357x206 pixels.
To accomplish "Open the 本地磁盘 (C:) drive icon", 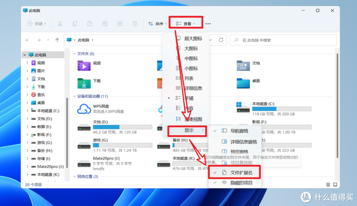I will click(243, 108).
